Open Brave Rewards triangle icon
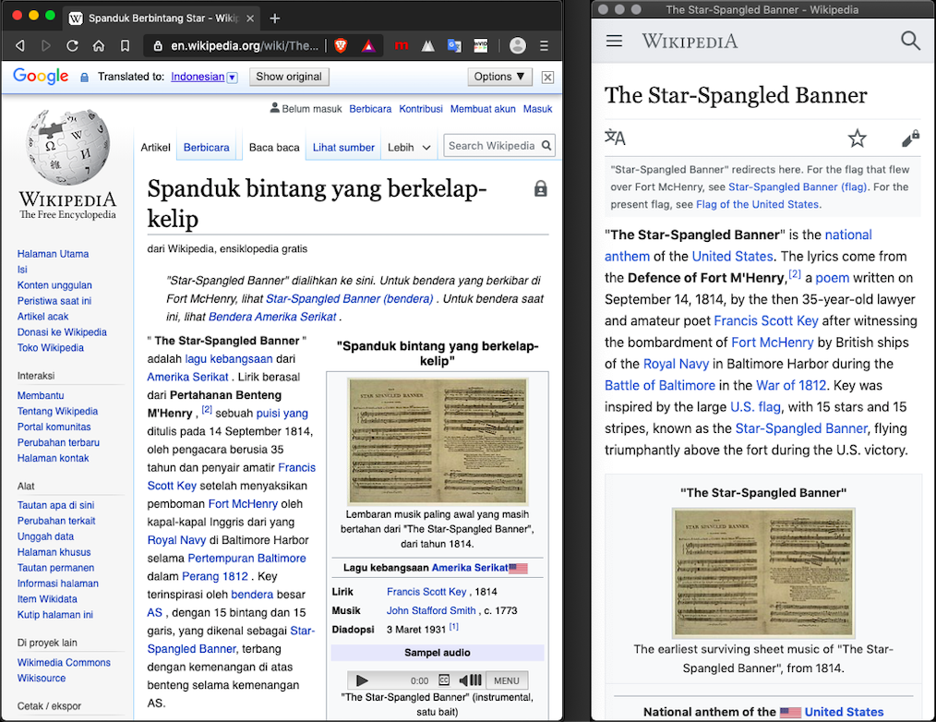Screen dimensions: 936x722 point(368,45)
